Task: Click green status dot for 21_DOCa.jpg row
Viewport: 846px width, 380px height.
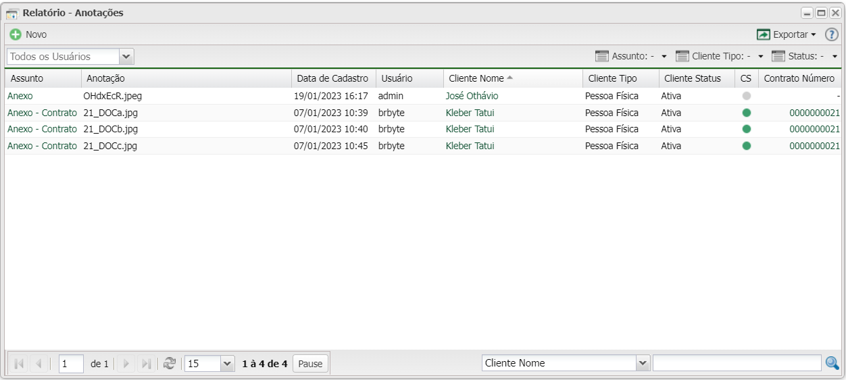Action: point(747,113)
